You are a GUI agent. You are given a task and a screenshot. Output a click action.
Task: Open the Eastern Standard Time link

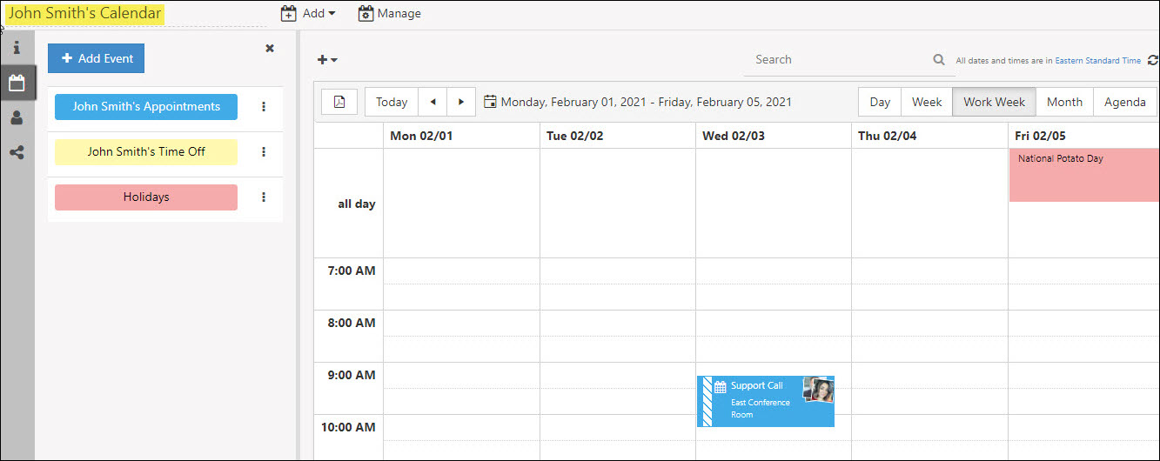pyautogui.click(x=1098, y=61)
